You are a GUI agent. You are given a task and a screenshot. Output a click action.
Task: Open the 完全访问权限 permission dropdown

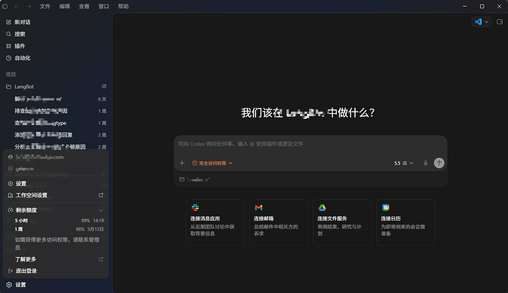[x=212, y=163]
